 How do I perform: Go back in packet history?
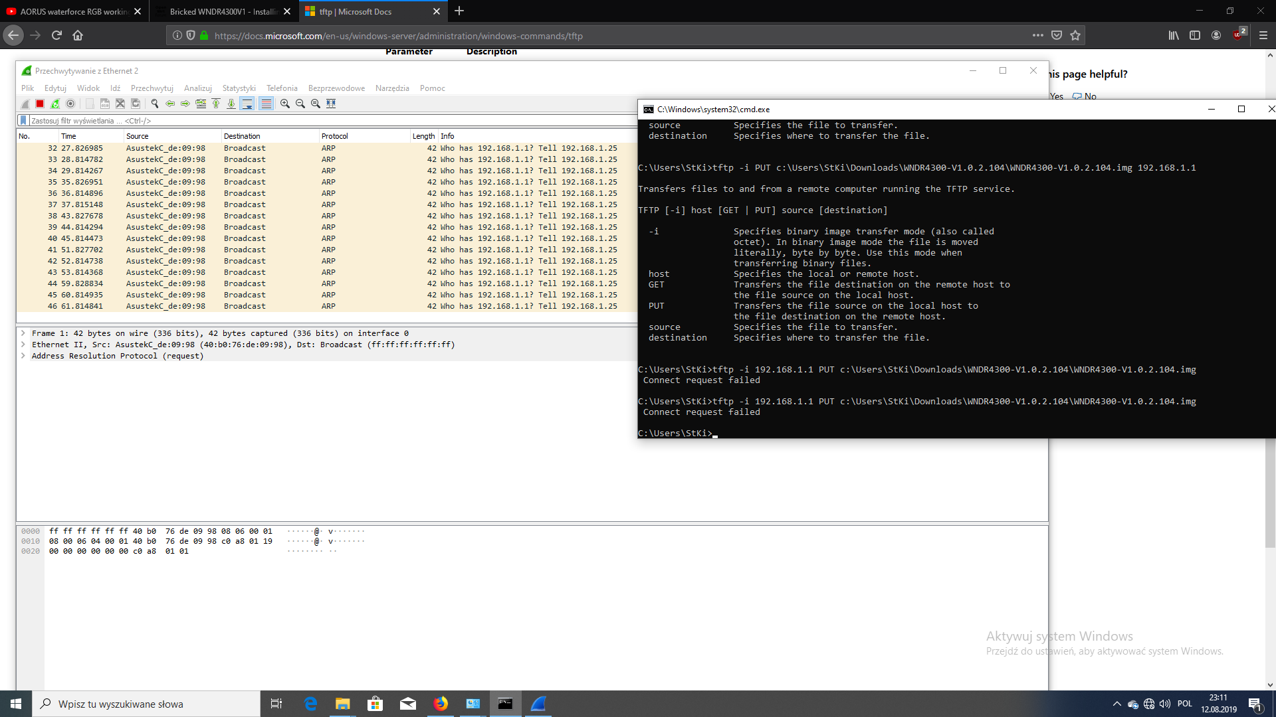170,104
